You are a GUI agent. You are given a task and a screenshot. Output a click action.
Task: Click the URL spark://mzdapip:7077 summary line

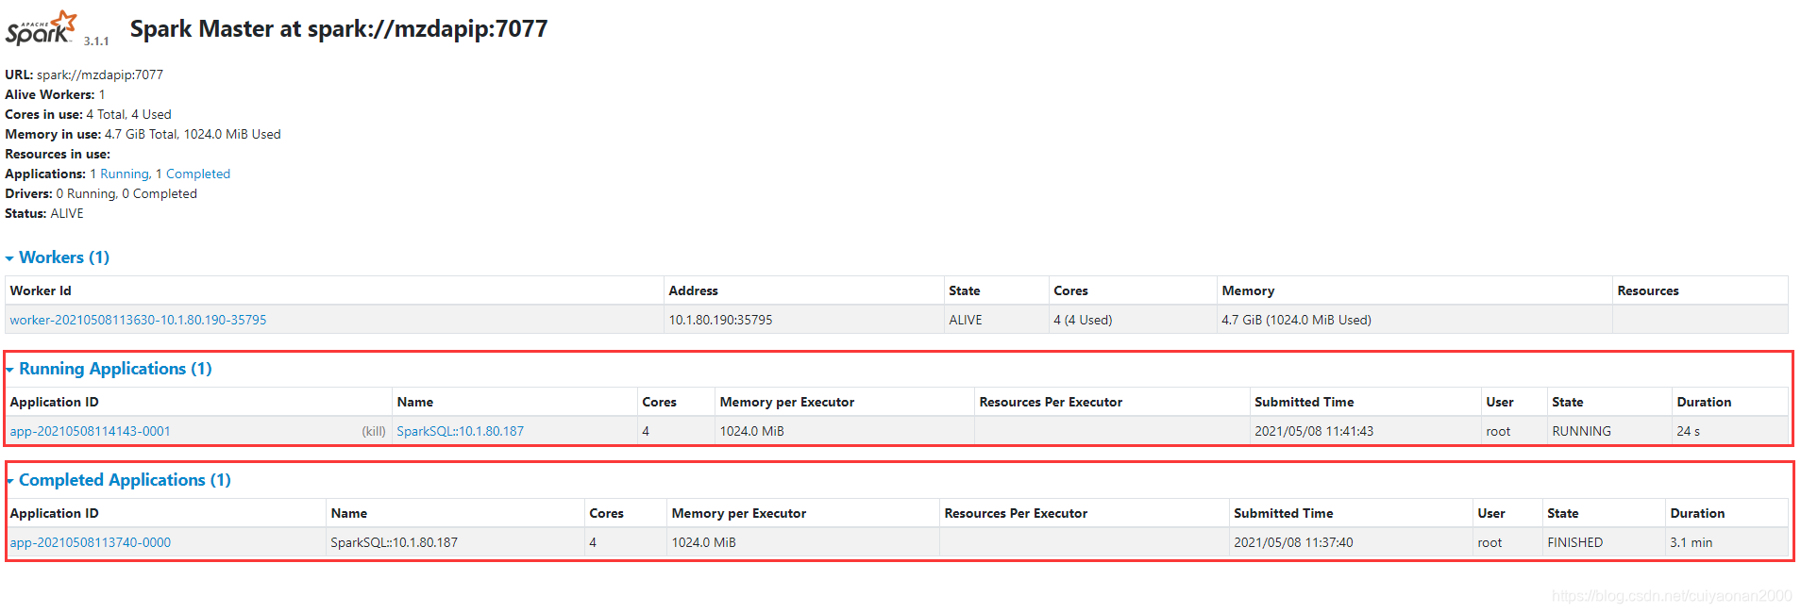[x=84, y=75]
